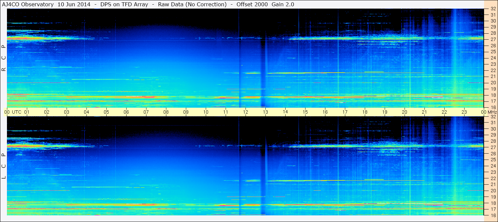The width and height of the screenshot is (498, 222).
Task: Select the 'Gain 2.0' title value
Action: click(283, 4)
